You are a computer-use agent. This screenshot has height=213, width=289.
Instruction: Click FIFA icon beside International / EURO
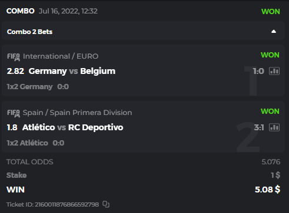(x=14, y=57)
